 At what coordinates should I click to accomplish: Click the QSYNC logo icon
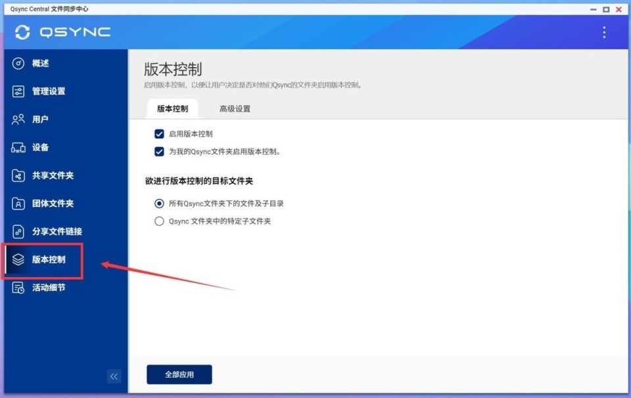point(23,32)
